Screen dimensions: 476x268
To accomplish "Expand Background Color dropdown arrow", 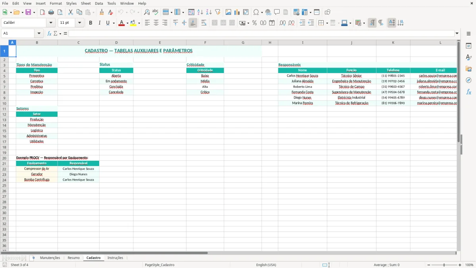I will [139, 23].
